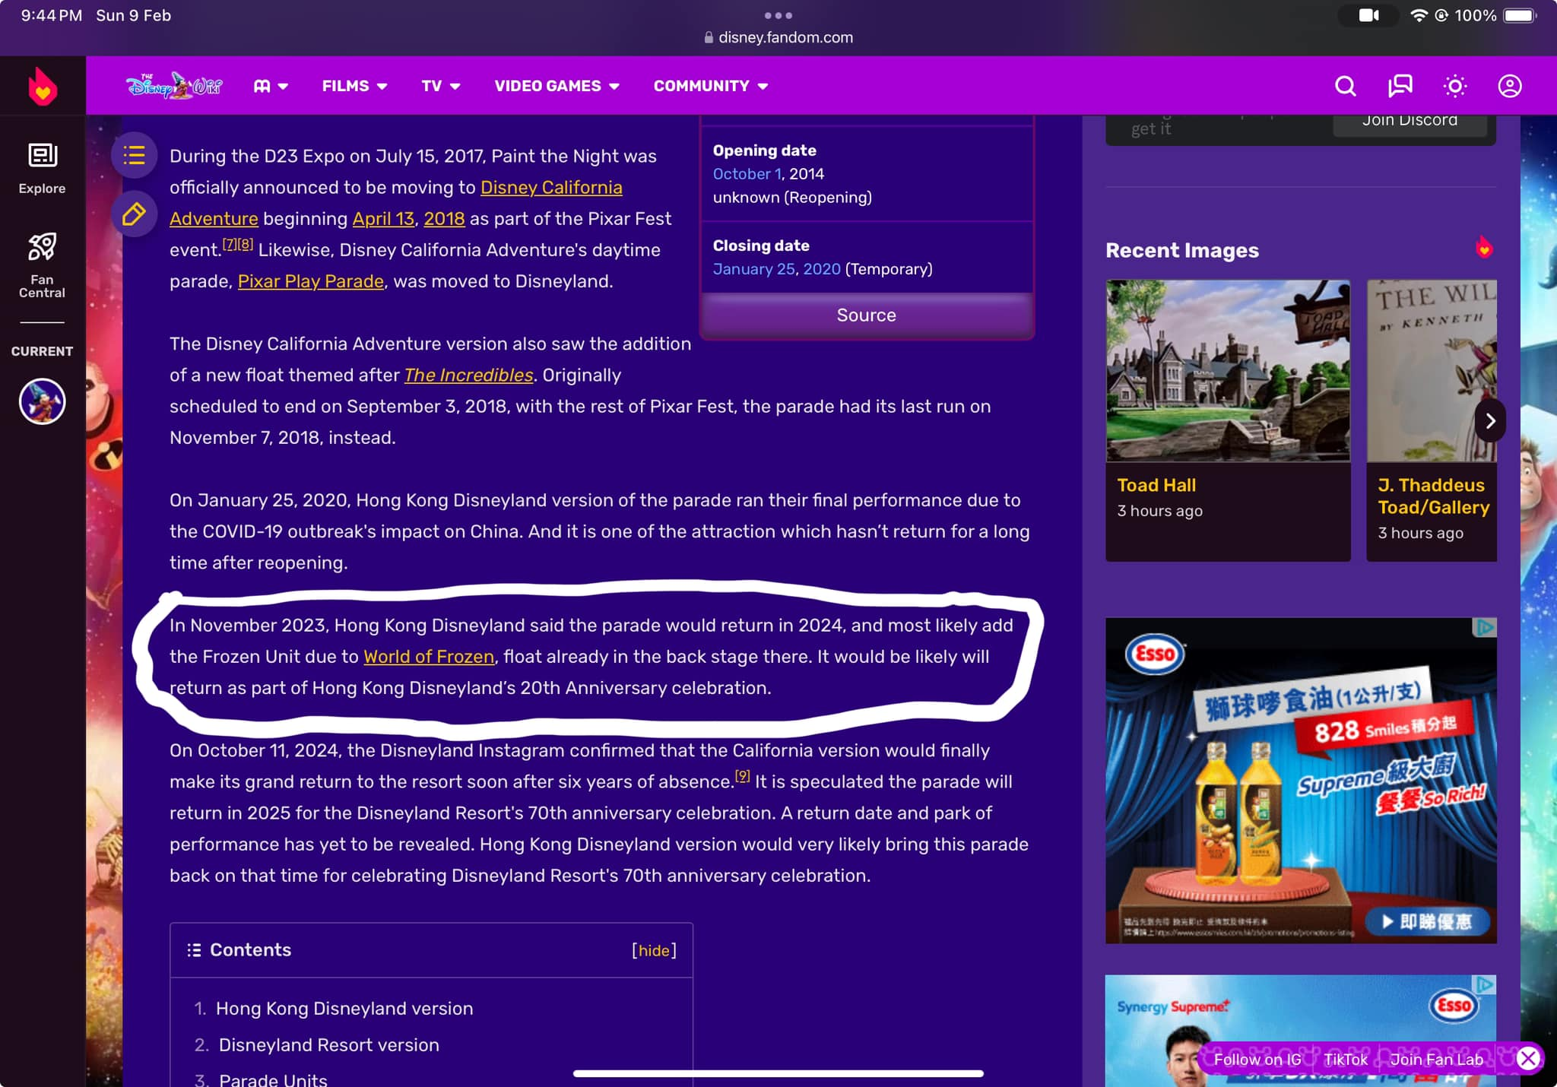This screenshot has width=1557, height=1087.
Task: Open the floating table of contents icon
Action: [135, 155]
